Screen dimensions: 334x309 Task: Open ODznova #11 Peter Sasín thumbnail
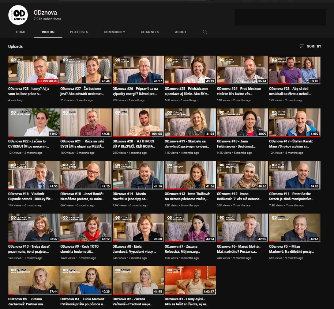[x=294, y=175]
